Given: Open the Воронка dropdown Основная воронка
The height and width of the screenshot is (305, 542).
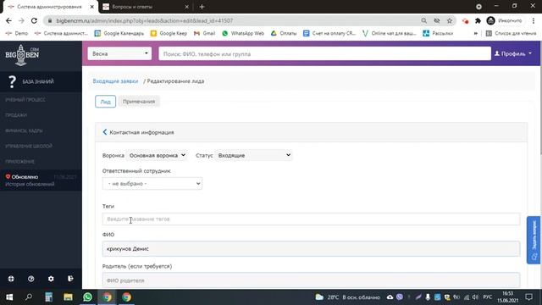Looking at the screenshot, I should [x=157, y=155].
